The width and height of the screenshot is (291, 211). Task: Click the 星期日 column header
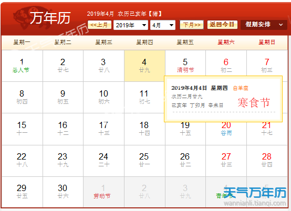coord(267,43)
